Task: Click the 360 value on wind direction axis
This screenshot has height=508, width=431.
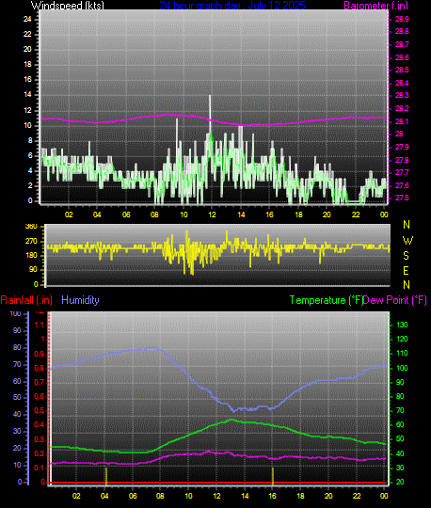Action: [31, 226]
